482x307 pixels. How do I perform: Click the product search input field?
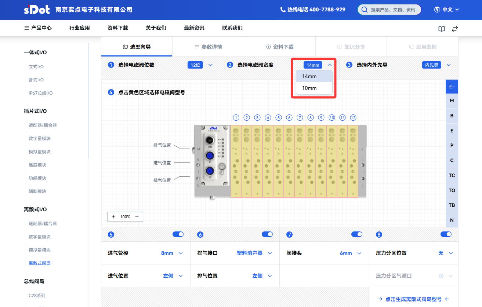click(x=393, y=10)
